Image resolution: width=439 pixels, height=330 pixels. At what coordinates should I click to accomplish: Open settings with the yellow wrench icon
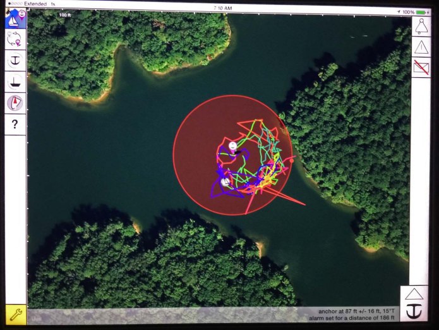click(x=15, y=314)
